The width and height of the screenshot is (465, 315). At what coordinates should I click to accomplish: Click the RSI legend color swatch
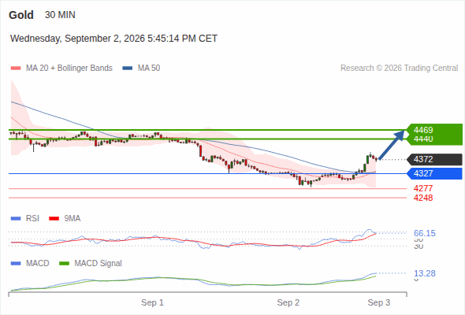[16, 219]
